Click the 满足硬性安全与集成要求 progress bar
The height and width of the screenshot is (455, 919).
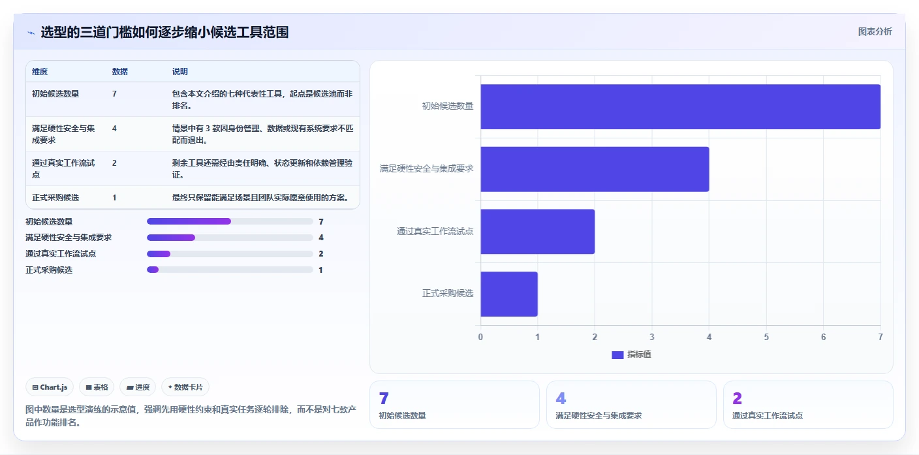click(x=230, y=238)
